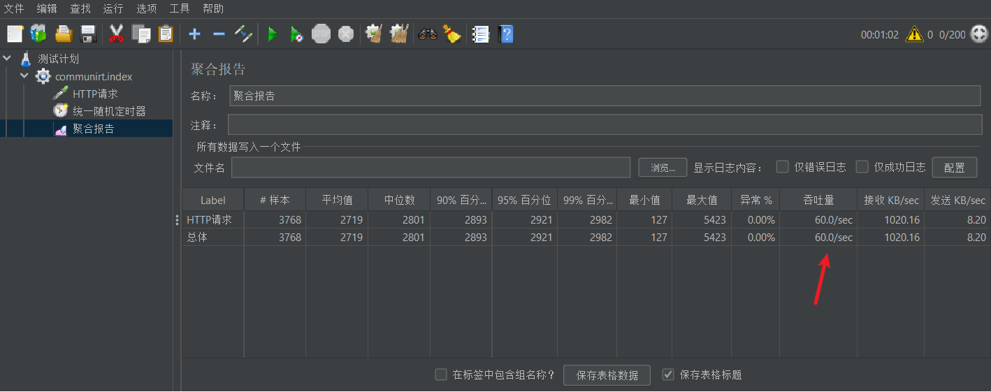Click the Clear results broom icon

pos(374,34)
